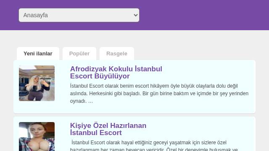The image size is (269, 151).
Task: Open the Afrodizyak Kokulu İstanbul Escort Büyülüyor title link
Action: [116, 73]
